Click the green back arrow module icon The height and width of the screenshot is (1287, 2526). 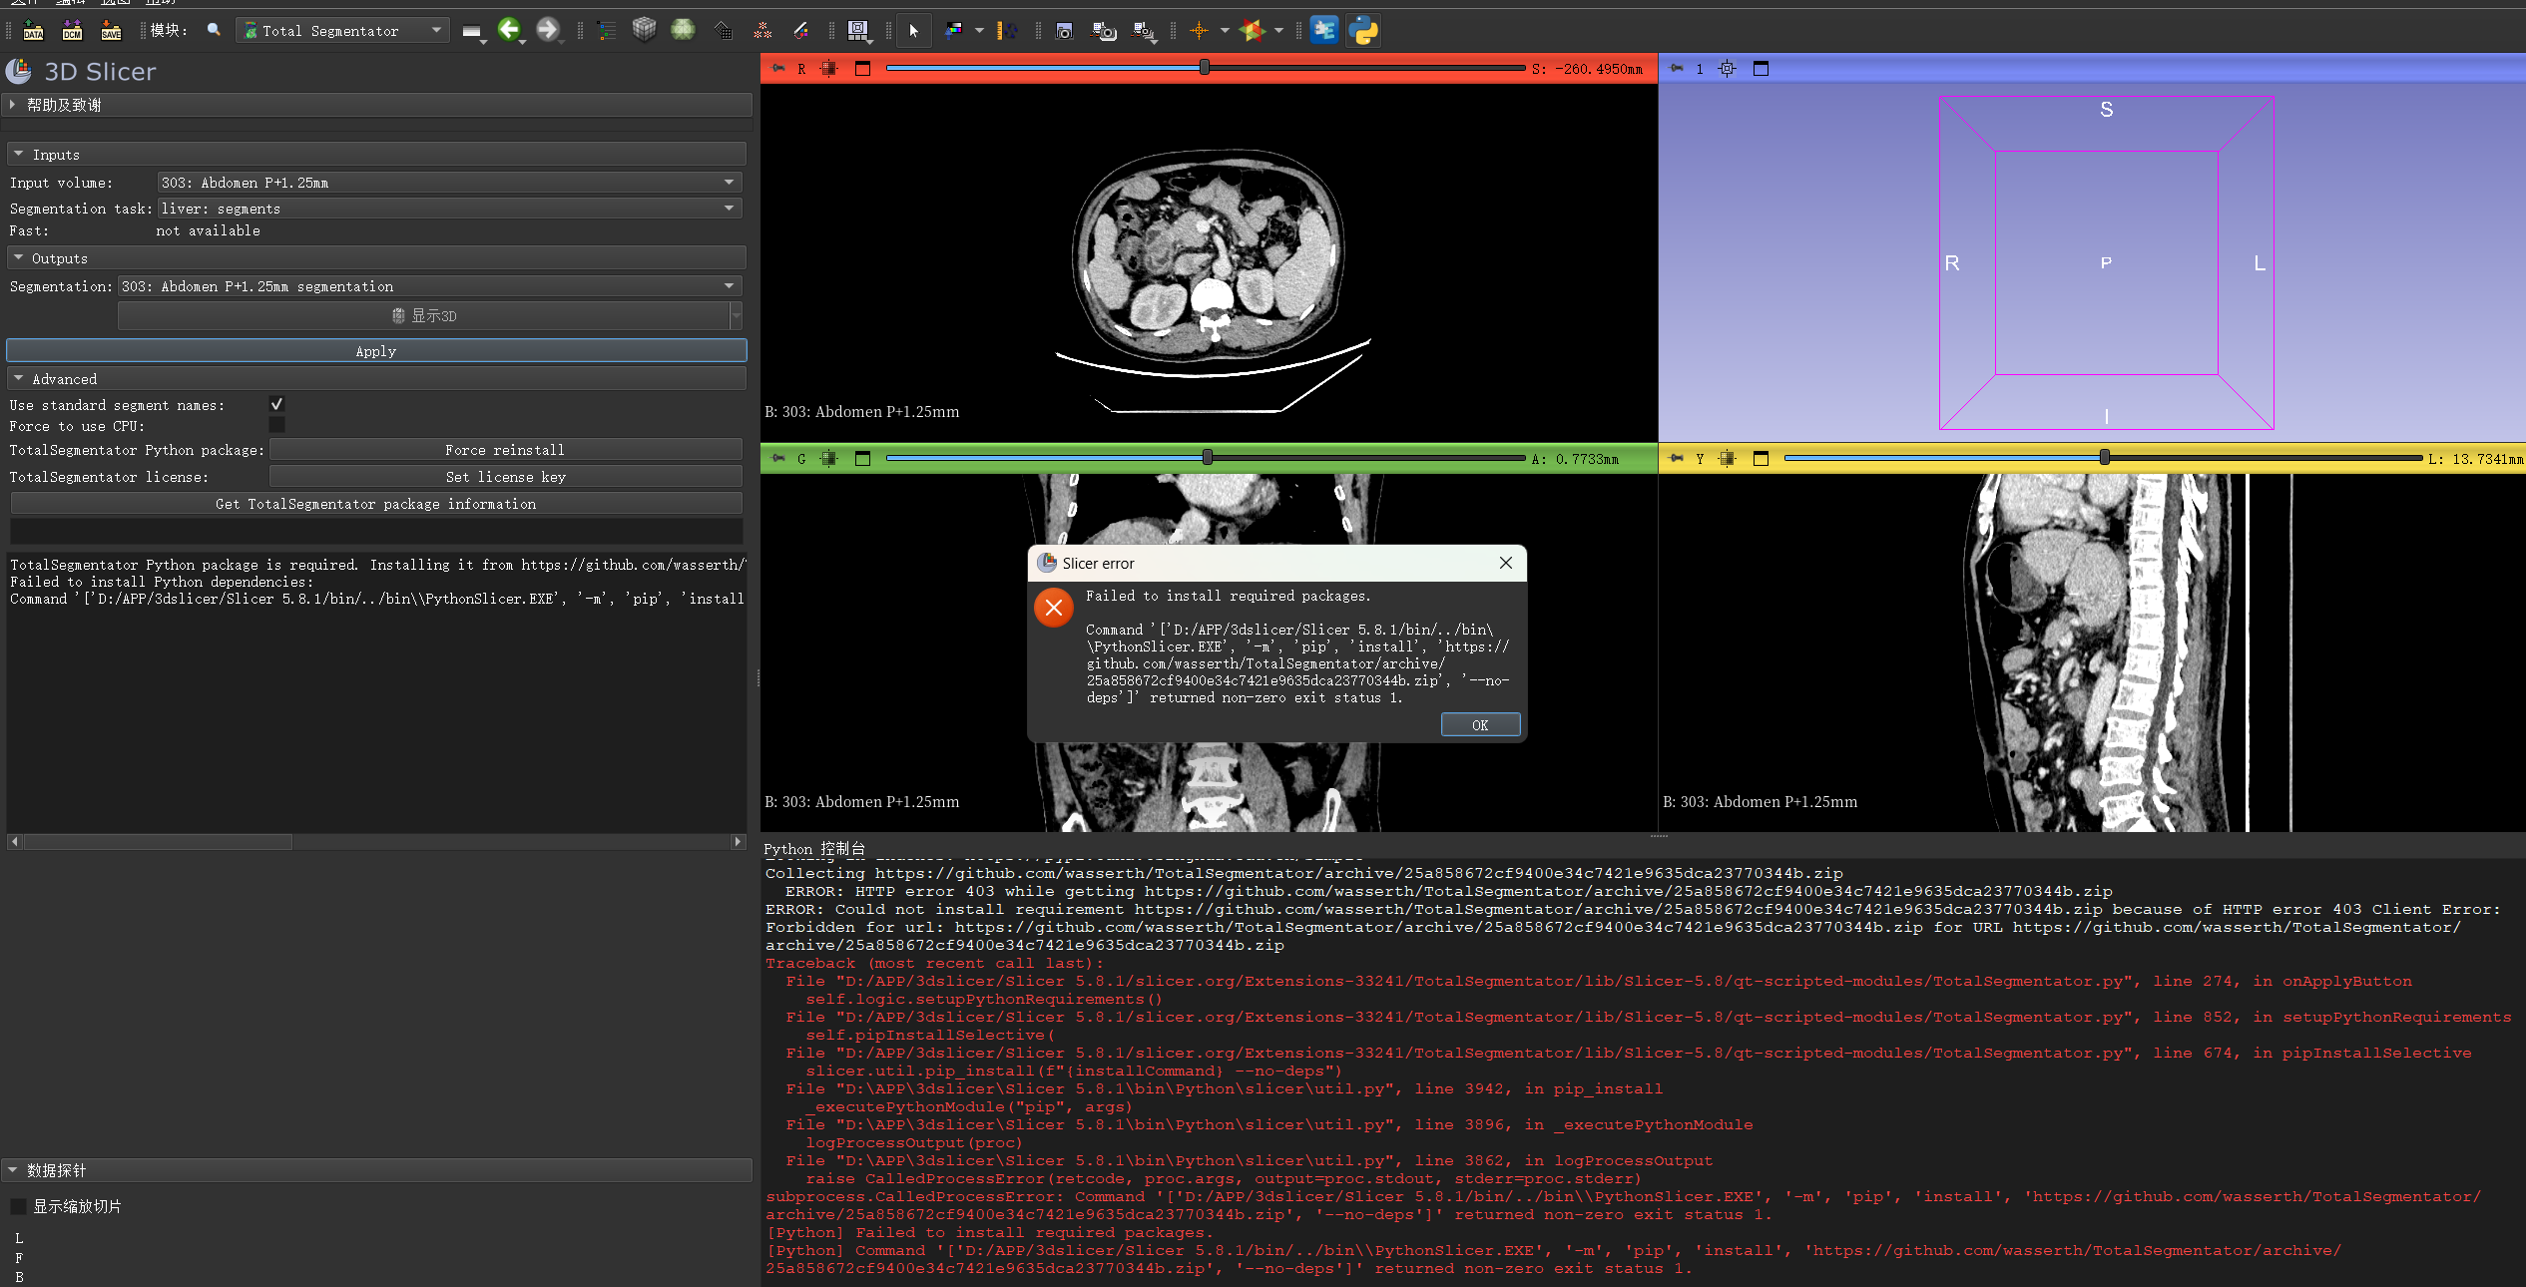click(509, 30)
